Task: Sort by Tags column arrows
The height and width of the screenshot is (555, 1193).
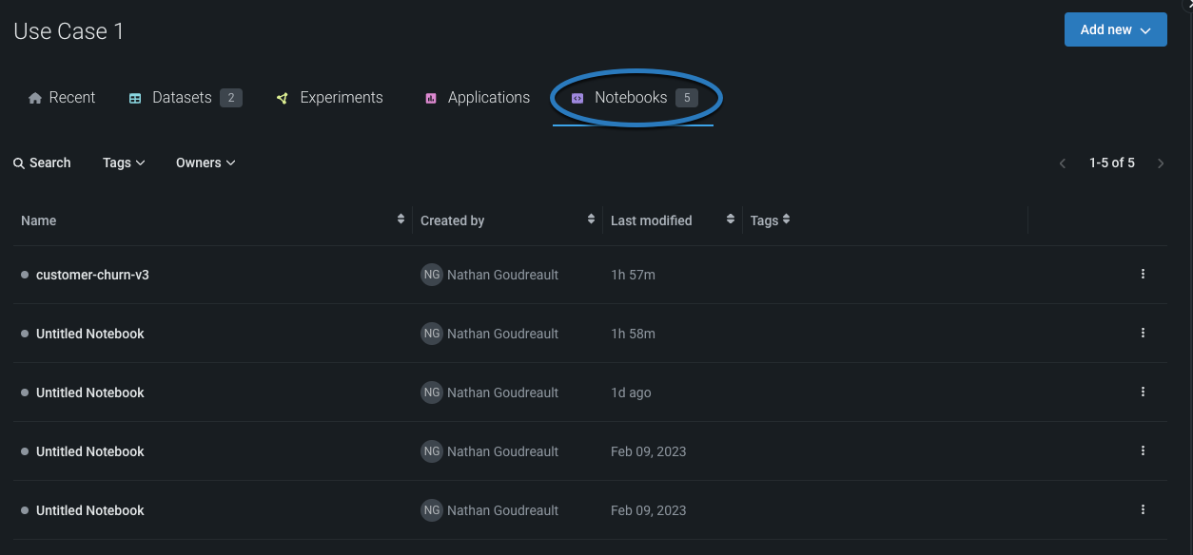Action: click(787, 220)
